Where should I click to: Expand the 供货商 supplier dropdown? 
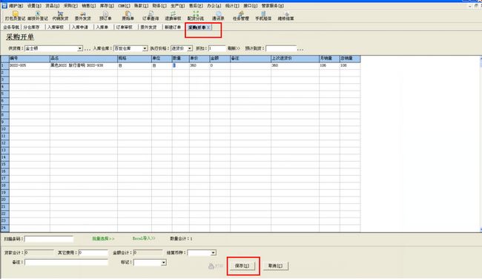click(80, 48)
